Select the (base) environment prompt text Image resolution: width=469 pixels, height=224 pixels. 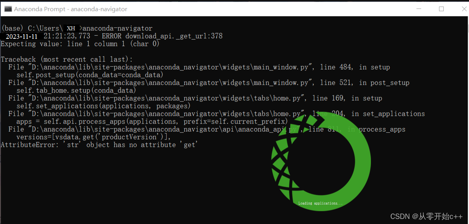click(x=12, y=28)
